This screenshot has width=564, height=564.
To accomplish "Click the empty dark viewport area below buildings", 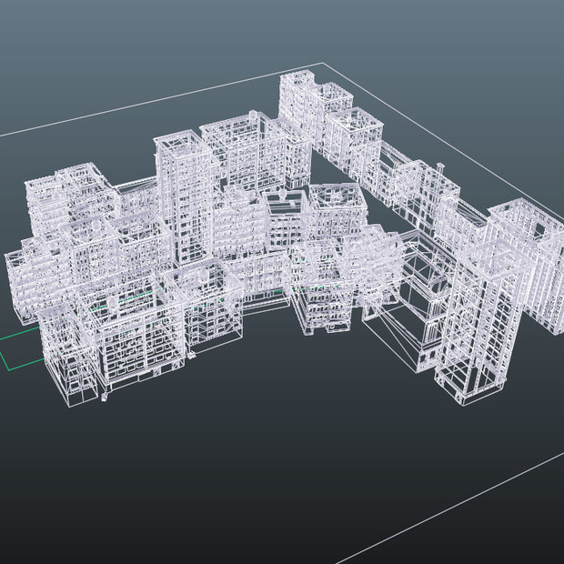I will pyautogui.click(x=252, y=468).
